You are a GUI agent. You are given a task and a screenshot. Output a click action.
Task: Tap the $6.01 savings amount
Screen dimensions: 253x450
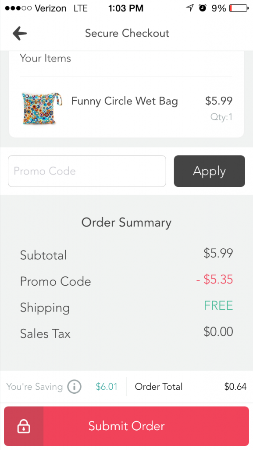click(107, 387)
